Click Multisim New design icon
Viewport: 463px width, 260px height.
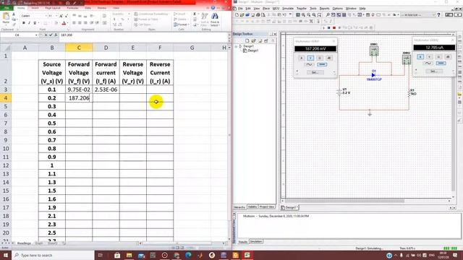click(x=237, y=14)
